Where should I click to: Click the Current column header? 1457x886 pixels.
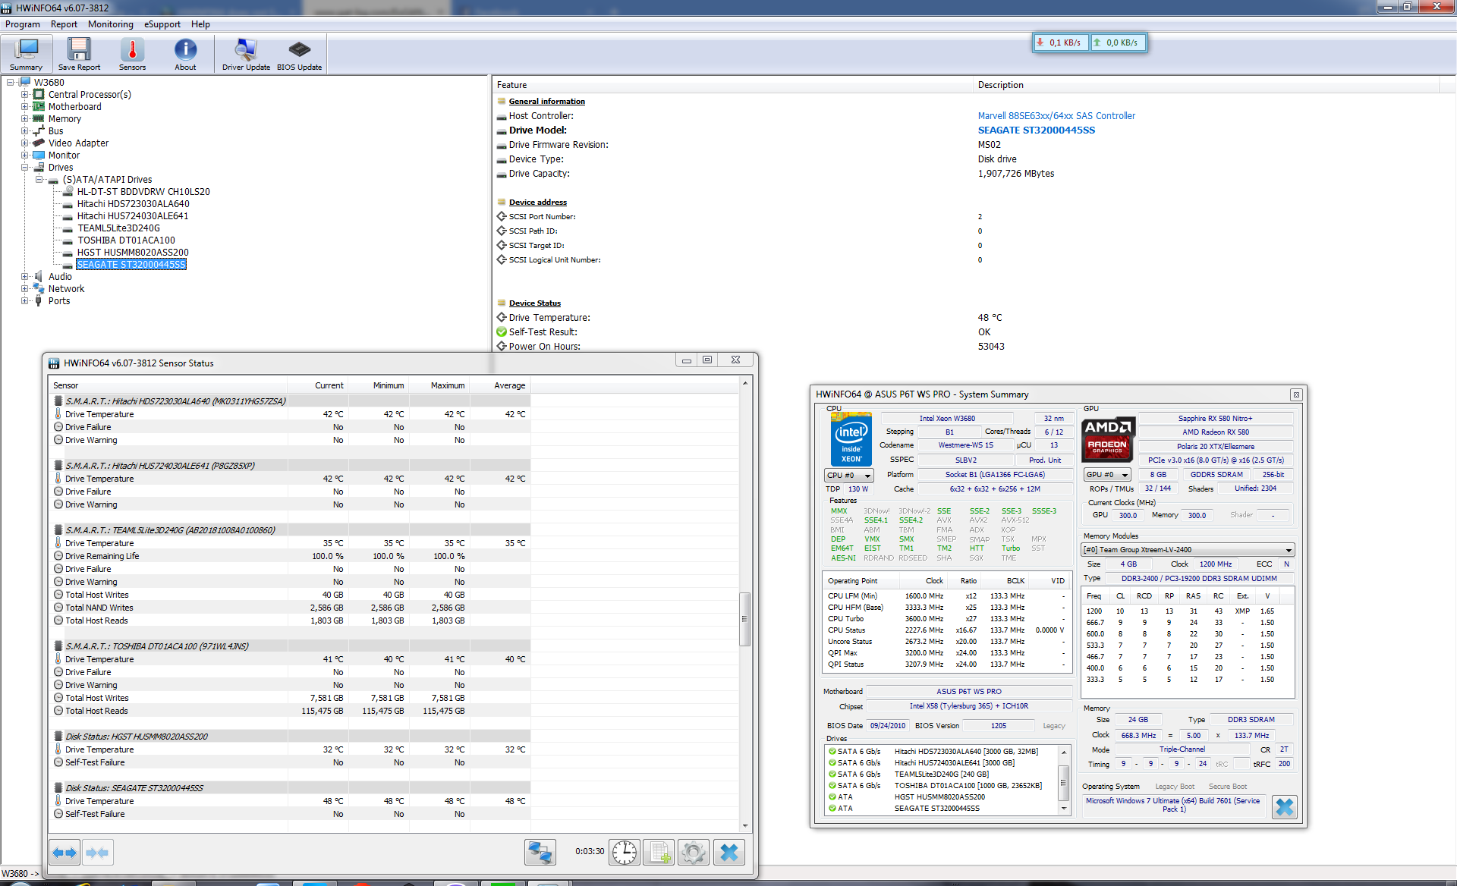tap(319, 385)
